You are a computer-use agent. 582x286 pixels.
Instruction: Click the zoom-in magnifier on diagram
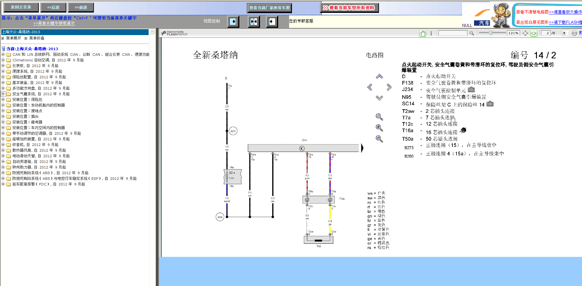379,127
